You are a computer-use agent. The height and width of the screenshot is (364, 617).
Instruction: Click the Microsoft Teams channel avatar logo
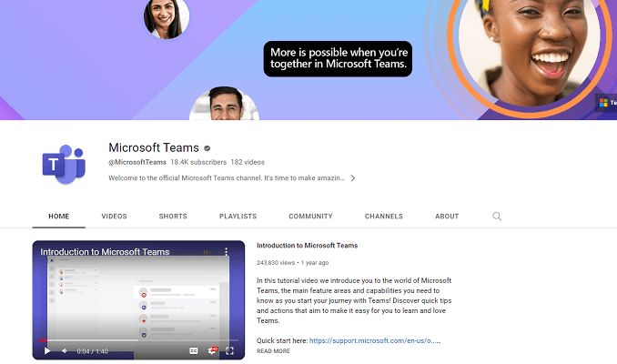[64, 164]
